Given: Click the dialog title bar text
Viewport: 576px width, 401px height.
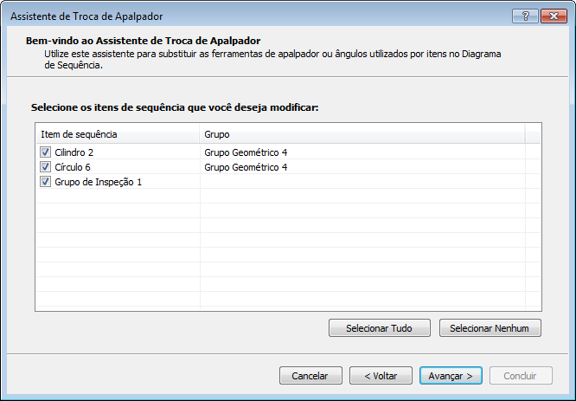Looking at the screenshot, I should click(x=86, y=16).
